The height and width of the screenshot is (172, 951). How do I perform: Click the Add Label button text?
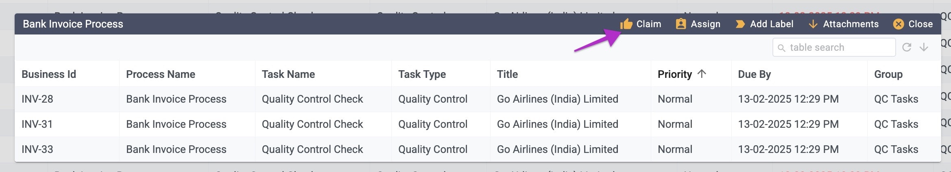pyautogui.click(x=772, y=24)
